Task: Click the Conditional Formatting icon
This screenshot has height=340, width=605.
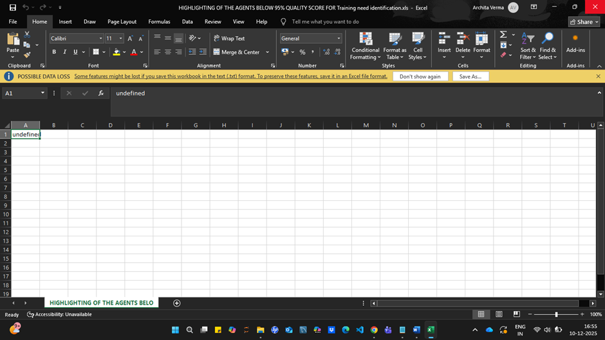Action: (365, 39)
